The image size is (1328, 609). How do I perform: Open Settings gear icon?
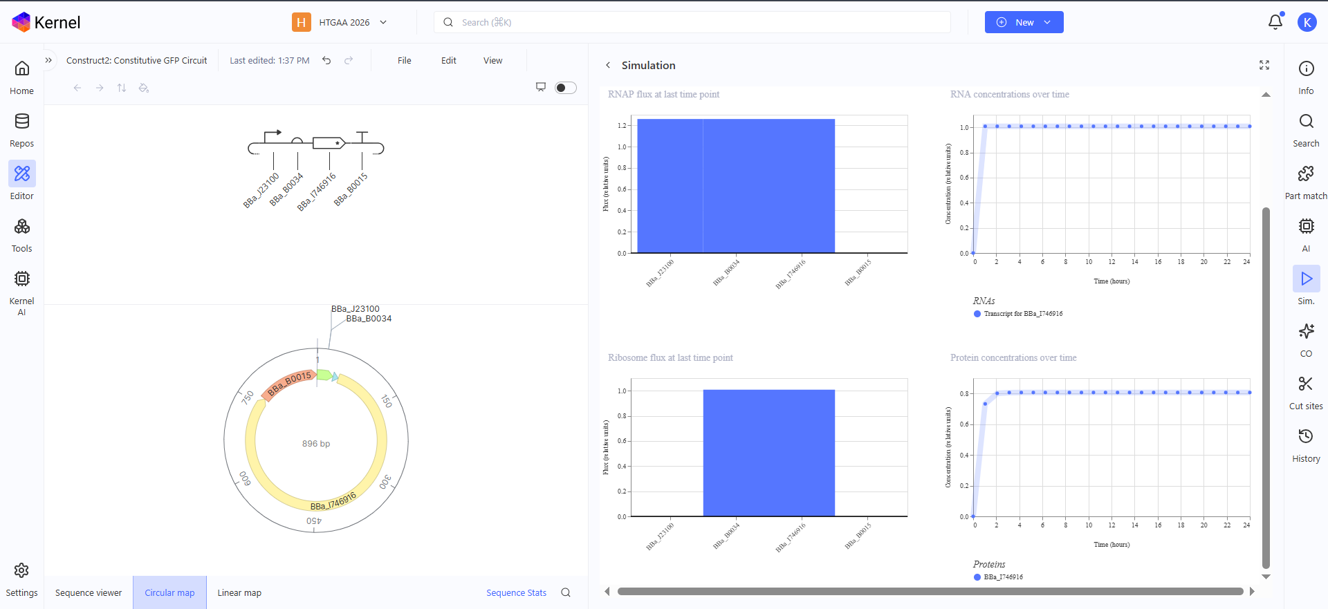click(x=22, y=570)
